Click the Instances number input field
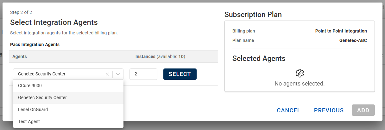The image size is (385, 130). pos(143,74)
